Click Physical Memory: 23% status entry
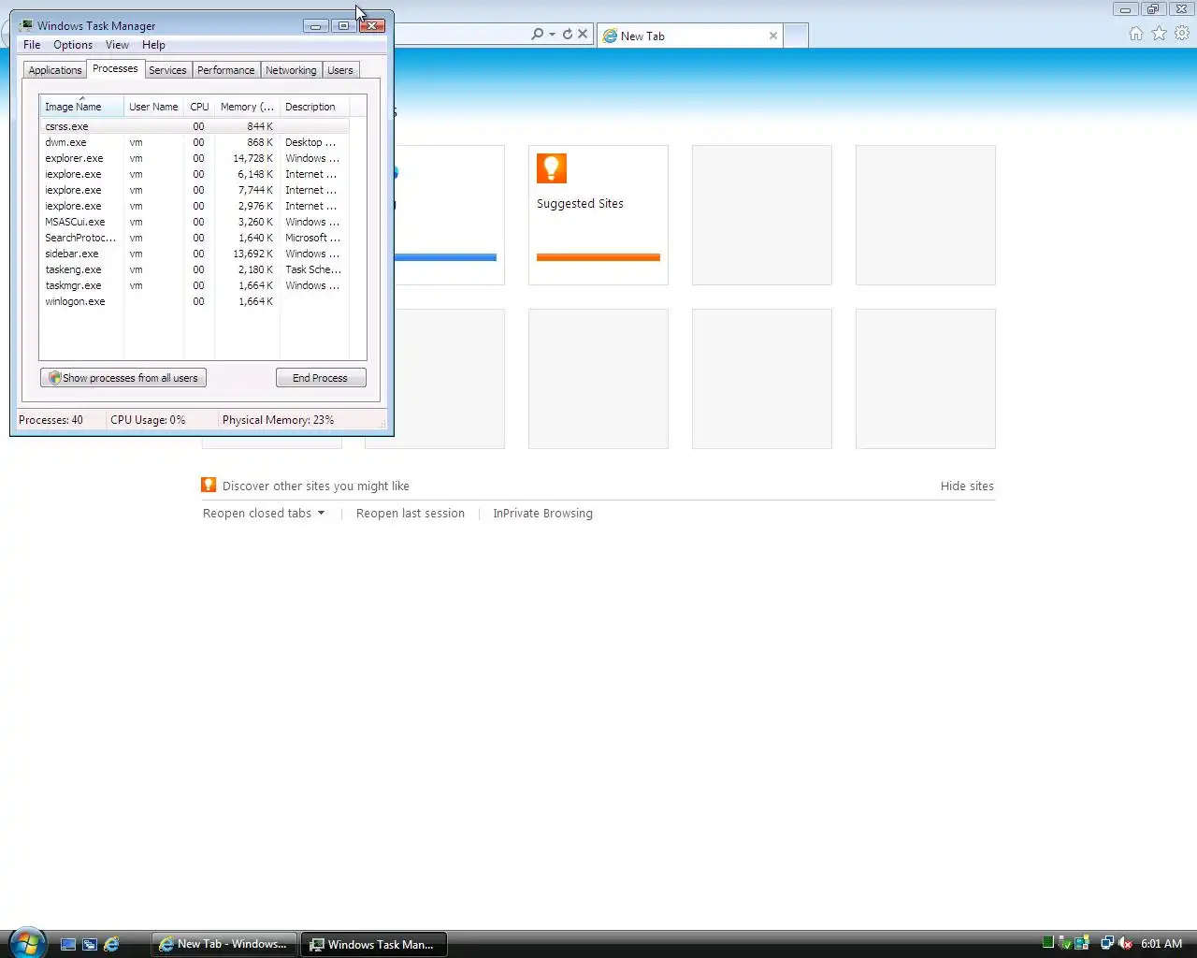This screenshot has height=958, width=1197. pos(278,420)
